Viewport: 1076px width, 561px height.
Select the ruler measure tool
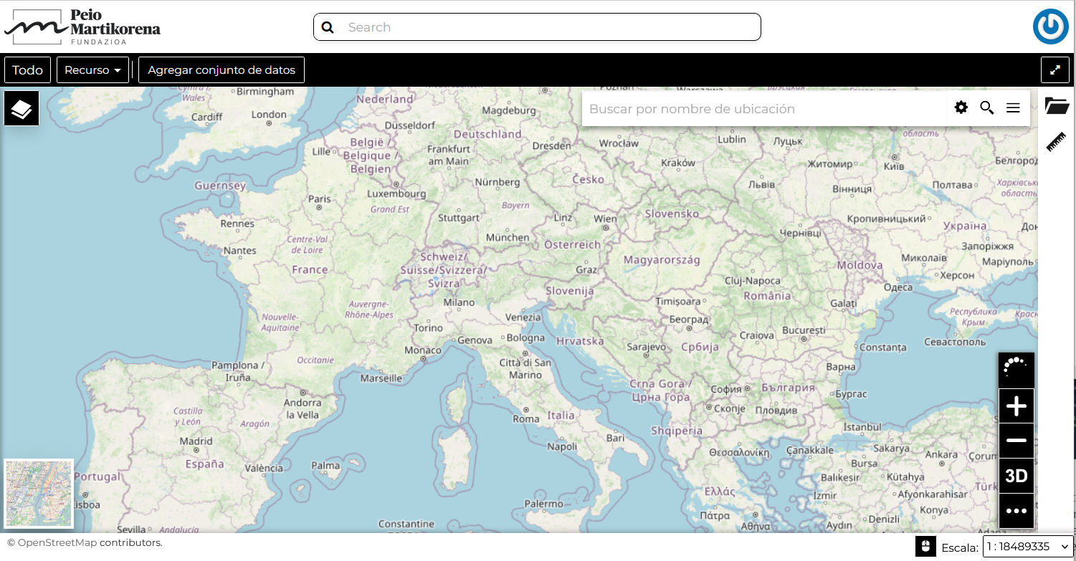pyautogui.click(x=1057, y=141)
